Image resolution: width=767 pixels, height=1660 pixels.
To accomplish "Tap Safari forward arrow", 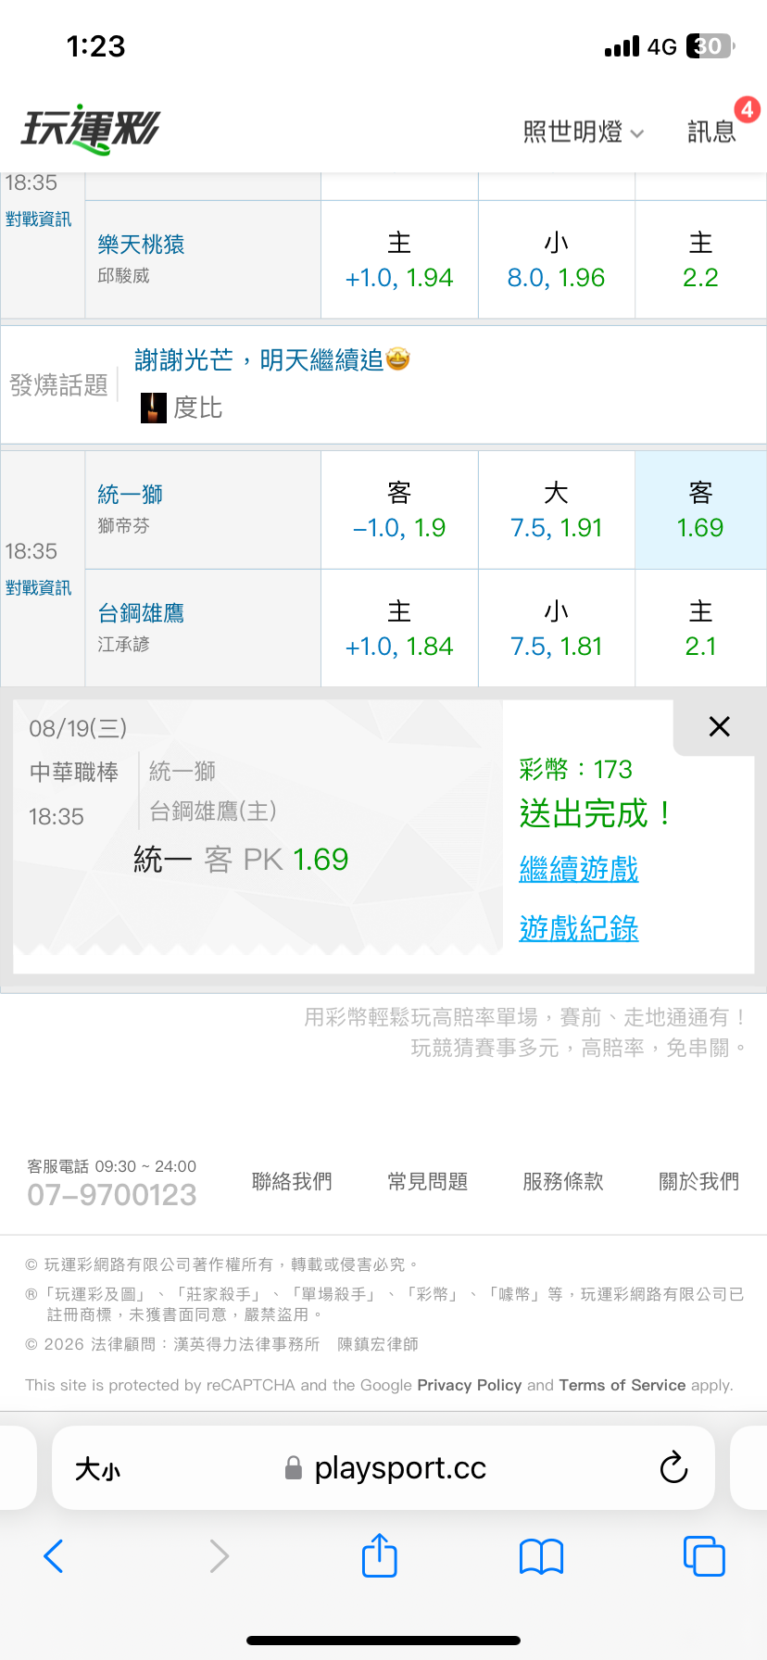I will point(219,1556).
